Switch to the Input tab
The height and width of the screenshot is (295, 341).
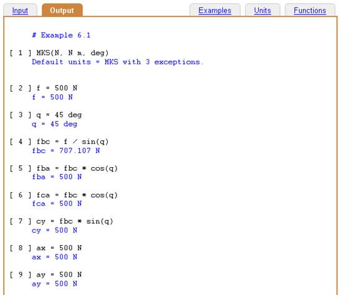(20, 11)
